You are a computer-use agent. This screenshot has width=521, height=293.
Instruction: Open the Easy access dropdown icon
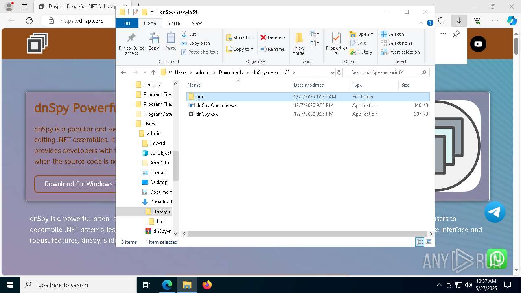click(x=314, y=43)
